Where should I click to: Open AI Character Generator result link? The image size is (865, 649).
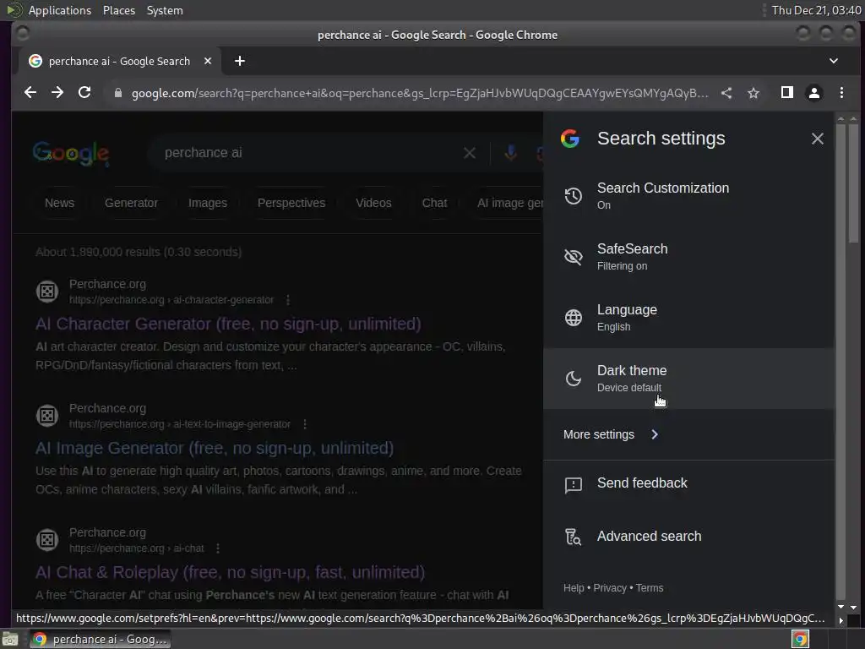[228, 324]
